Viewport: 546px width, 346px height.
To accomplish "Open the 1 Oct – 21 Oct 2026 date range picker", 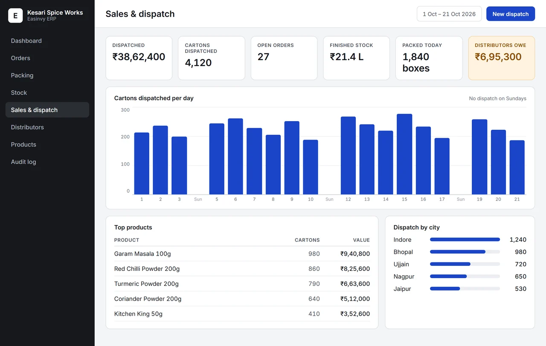I will 449,14.
